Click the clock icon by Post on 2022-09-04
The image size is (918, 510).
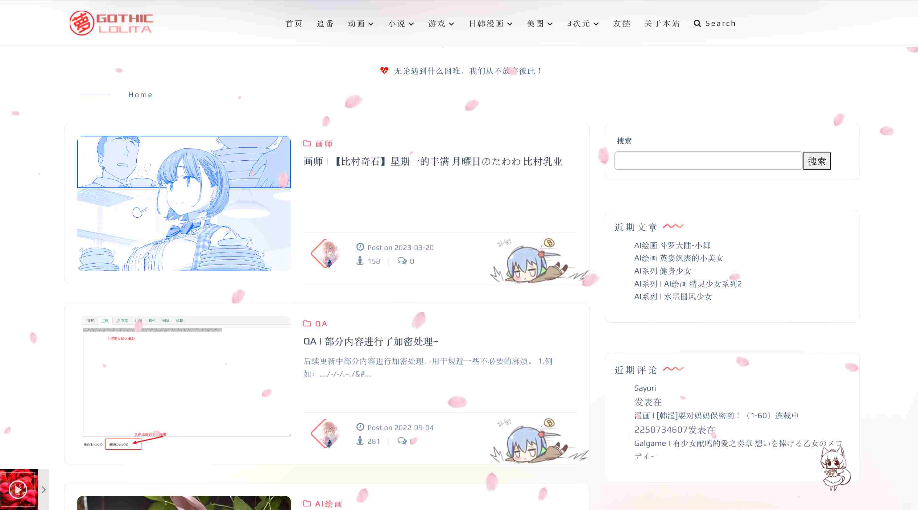(x=360, y=427)
